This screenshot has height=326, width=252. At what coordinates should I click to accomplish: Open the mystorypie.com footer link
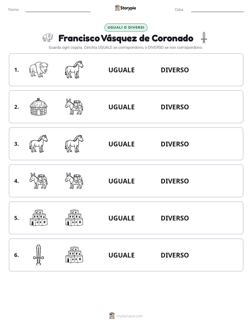(129, 316)
